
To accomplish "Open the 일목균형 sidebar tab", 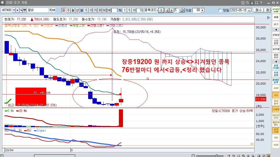I will tap(276, 130).
